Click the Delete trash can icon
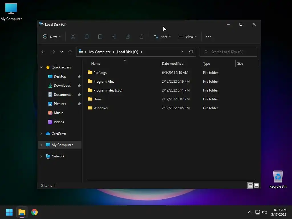Viewport: 292px width, 219px height. [x=141, y=37]
